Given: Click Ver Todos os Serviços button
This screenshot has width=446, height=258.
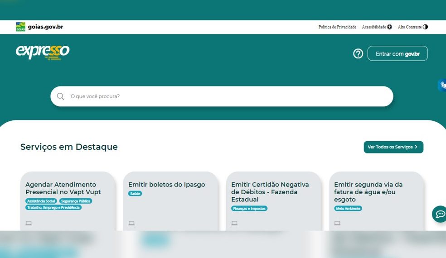Looking at the screenshot, I should coord(393,147).
